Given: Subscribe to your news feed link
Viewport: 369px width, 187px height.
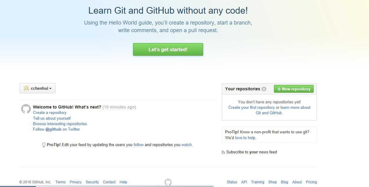Looking at the screenshot, I should coord(251,152).
